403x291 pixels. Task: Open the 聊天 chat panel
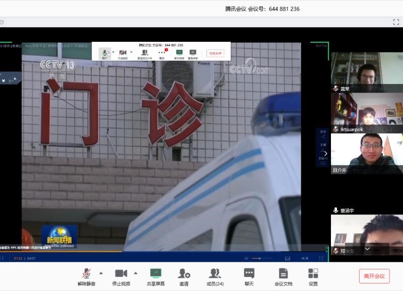tap(249, 276)
